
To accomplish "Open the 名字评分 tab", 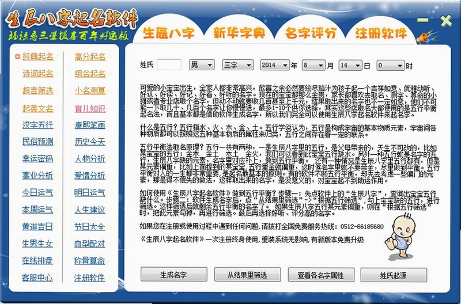I will point(310,33).
